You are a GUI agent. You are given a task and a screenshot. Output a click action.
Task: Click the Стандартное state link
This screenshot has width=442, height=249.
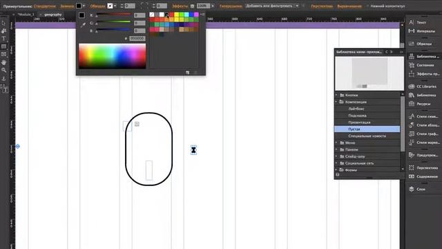pos(44,6)
